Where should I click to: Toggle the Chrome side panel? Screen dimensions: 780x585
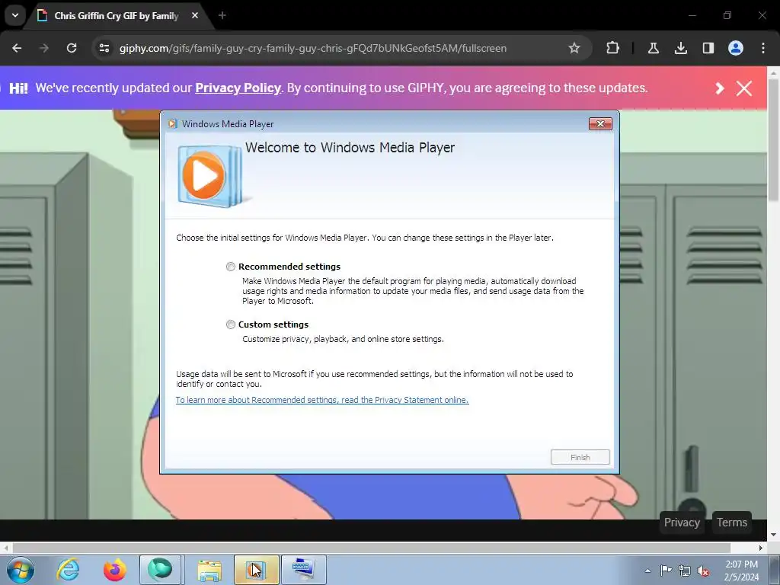click(x=708, y=48)
